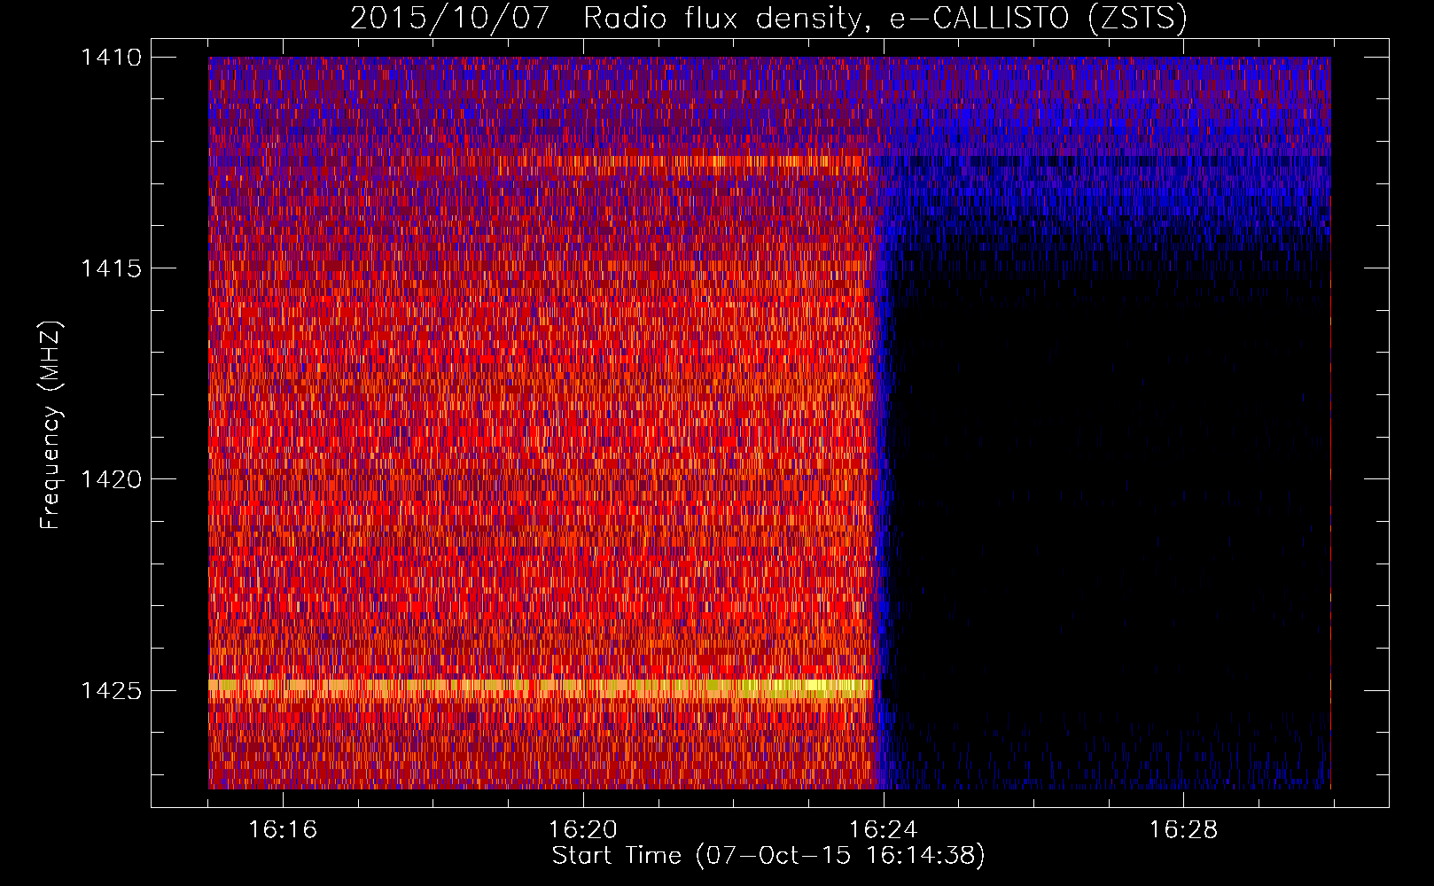
Task: Click the 'Start Time (07-Oct-15 16:14:38)' label
Action: [x=768, y=856]
